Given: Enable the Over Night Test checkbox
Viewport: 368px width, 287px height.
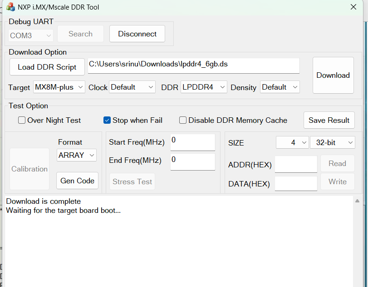Looking at the screenshot, I should click(x=22, y=121).
